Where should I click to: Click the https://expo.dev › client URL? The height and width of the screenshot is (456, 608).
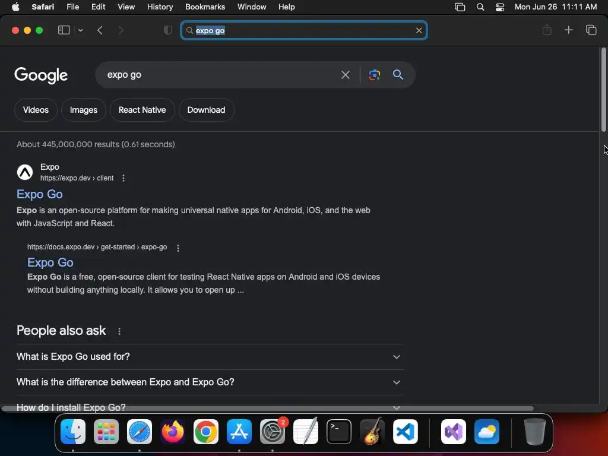click(x=77, y=178)
